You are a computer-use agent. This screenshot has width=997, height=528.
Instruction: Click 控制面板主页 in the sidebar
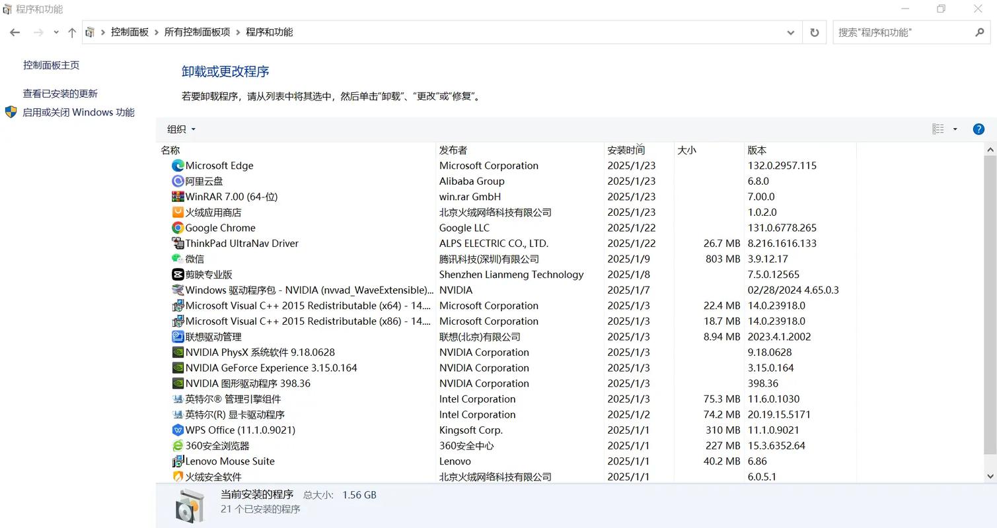click(51, 65)
